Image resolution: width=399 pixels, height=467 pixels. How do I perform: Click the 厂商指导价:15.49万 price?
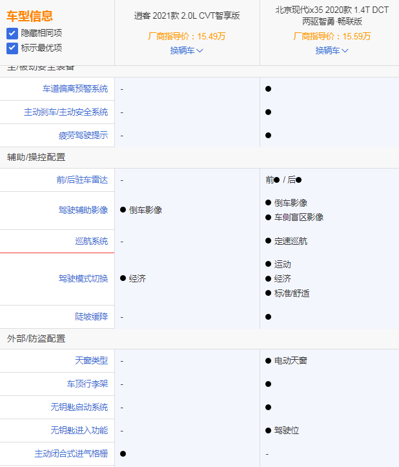click(187, 36)
